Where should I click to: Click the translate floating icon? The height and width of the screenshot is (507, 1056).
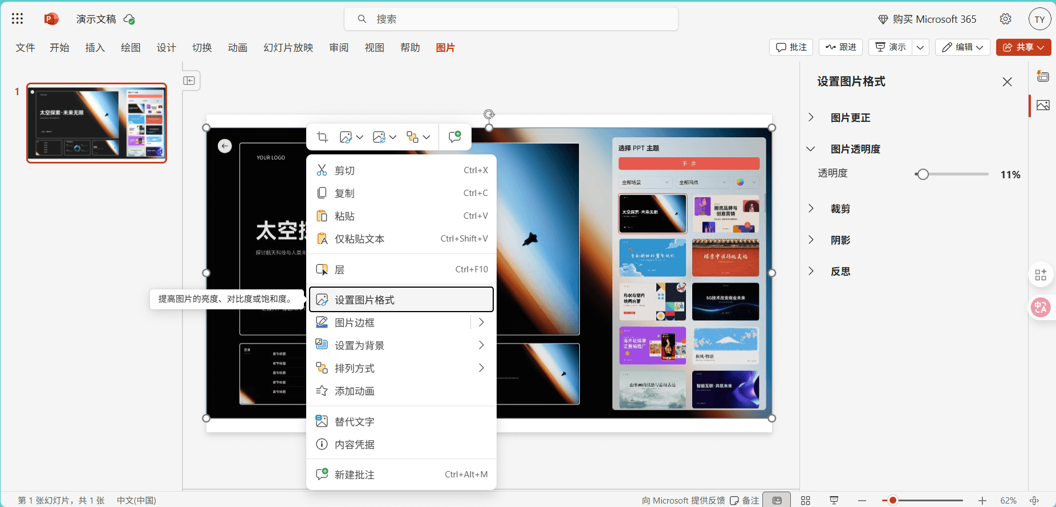[1041, 308]
